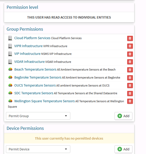Screen dimensions: 146x154
Task: Open SDC Temperature Sensors group link
Action: pos(34,93)
